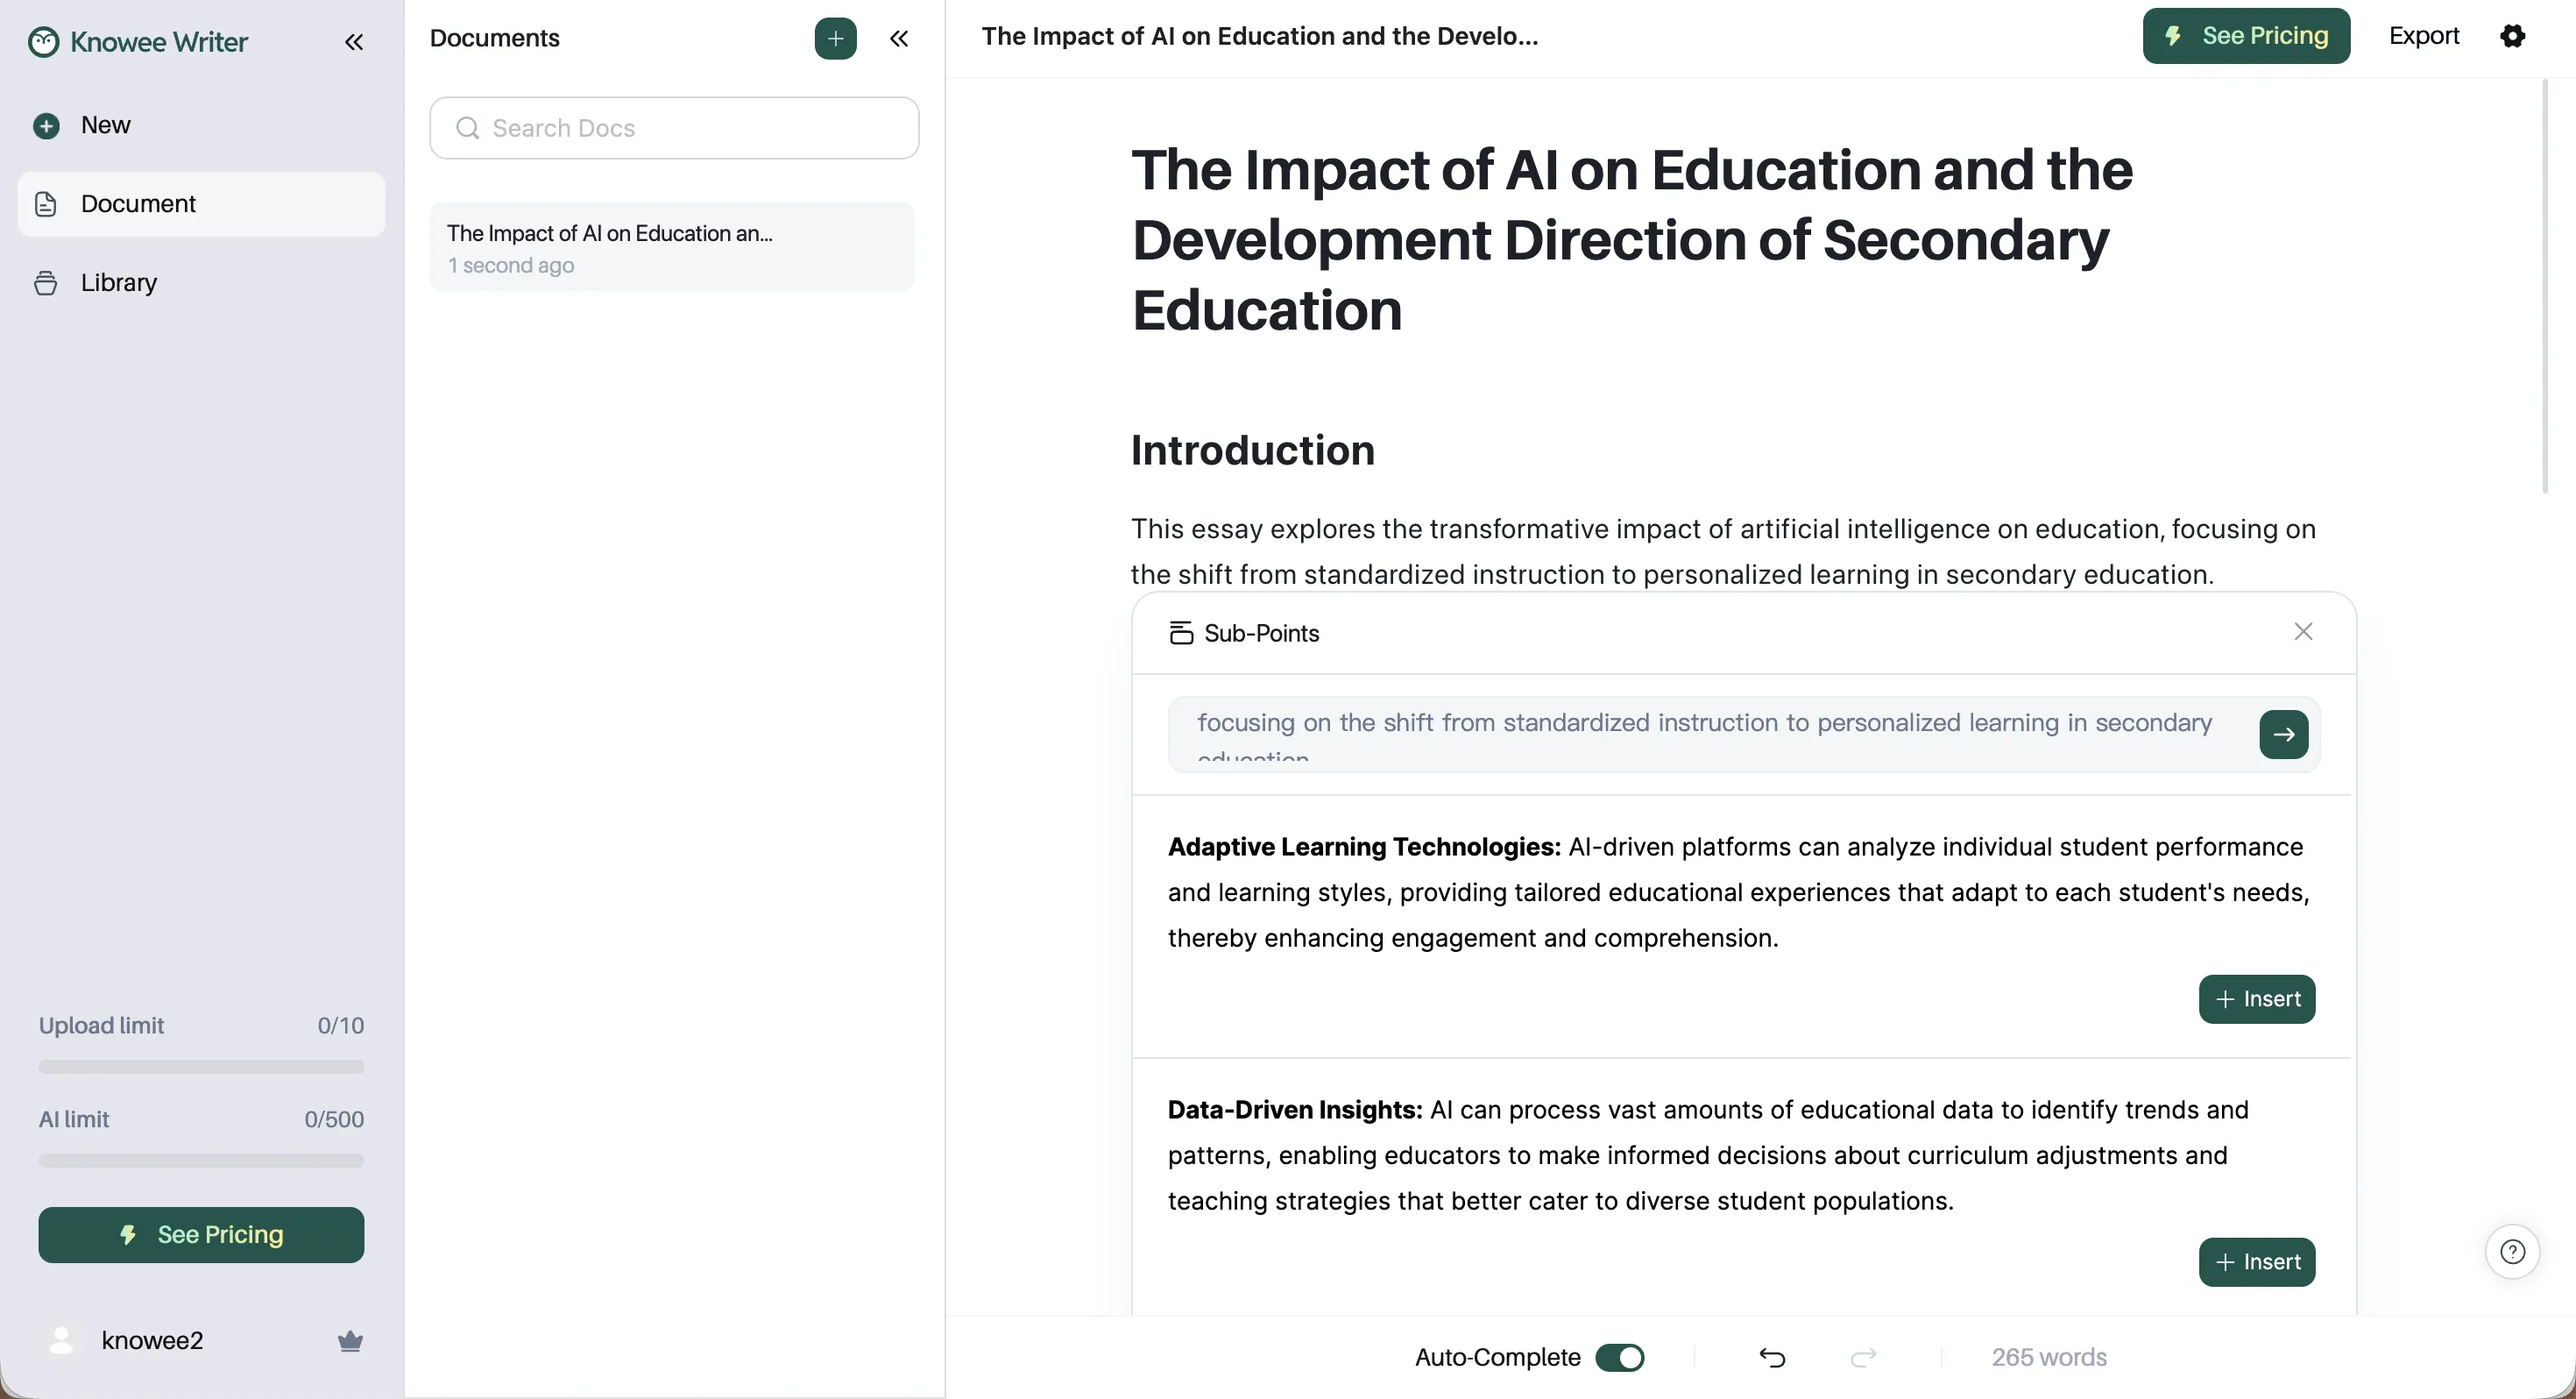Click the settings gear icon

coord(2512,36)
